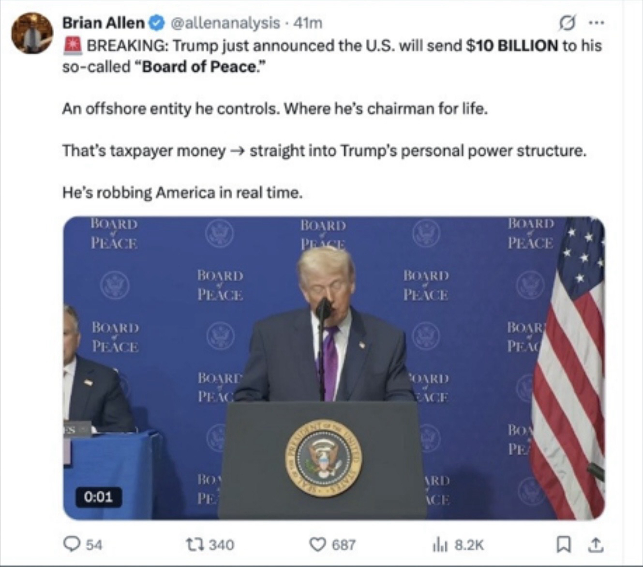Click the repost arrows icon
This screenshot has width=643, height=567.
195,545
